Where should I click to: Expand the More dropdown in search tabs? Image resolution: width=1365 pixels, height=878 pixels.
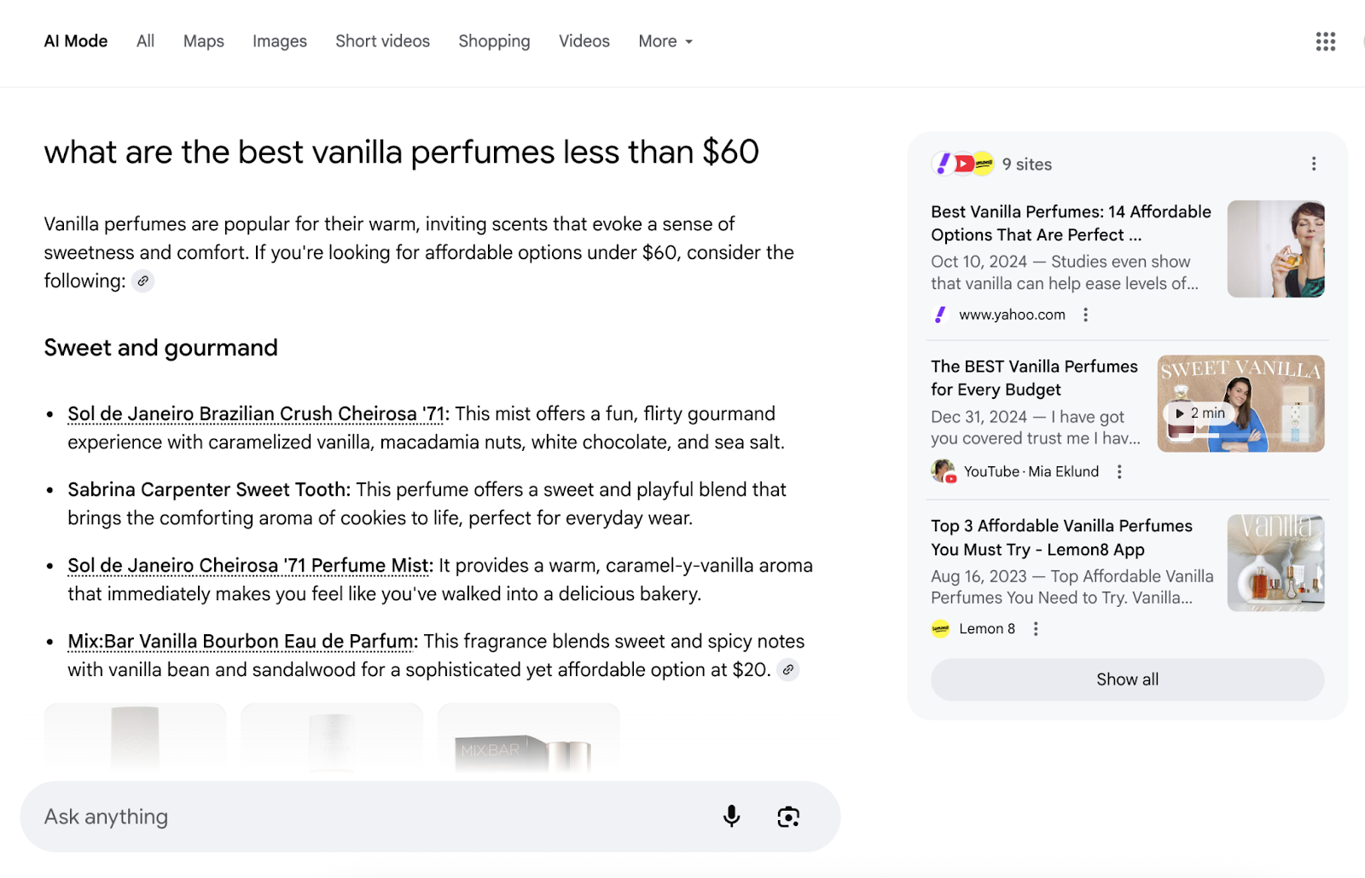coord(665,41)
